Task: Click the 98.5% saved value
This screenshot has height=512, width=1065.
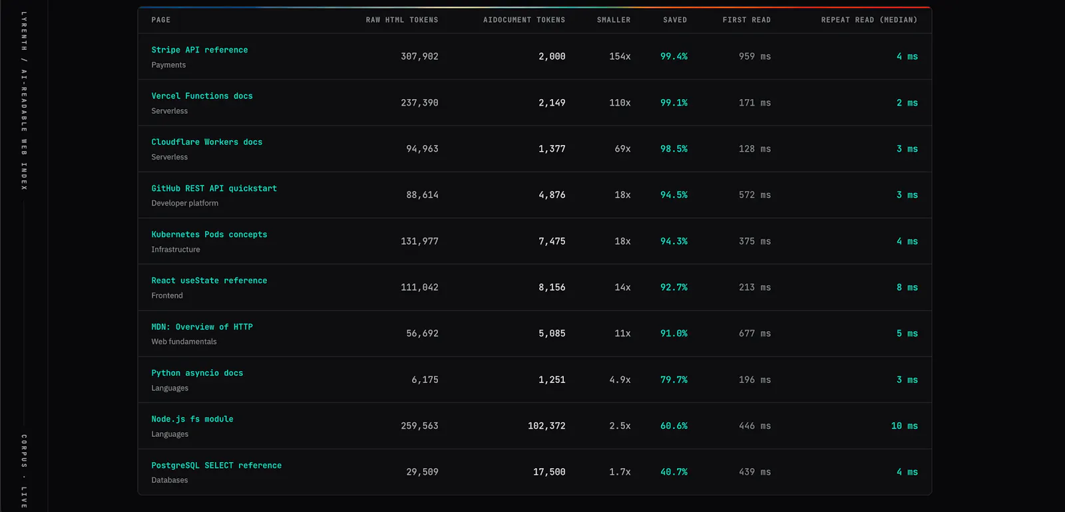Action: pos(674,149)
